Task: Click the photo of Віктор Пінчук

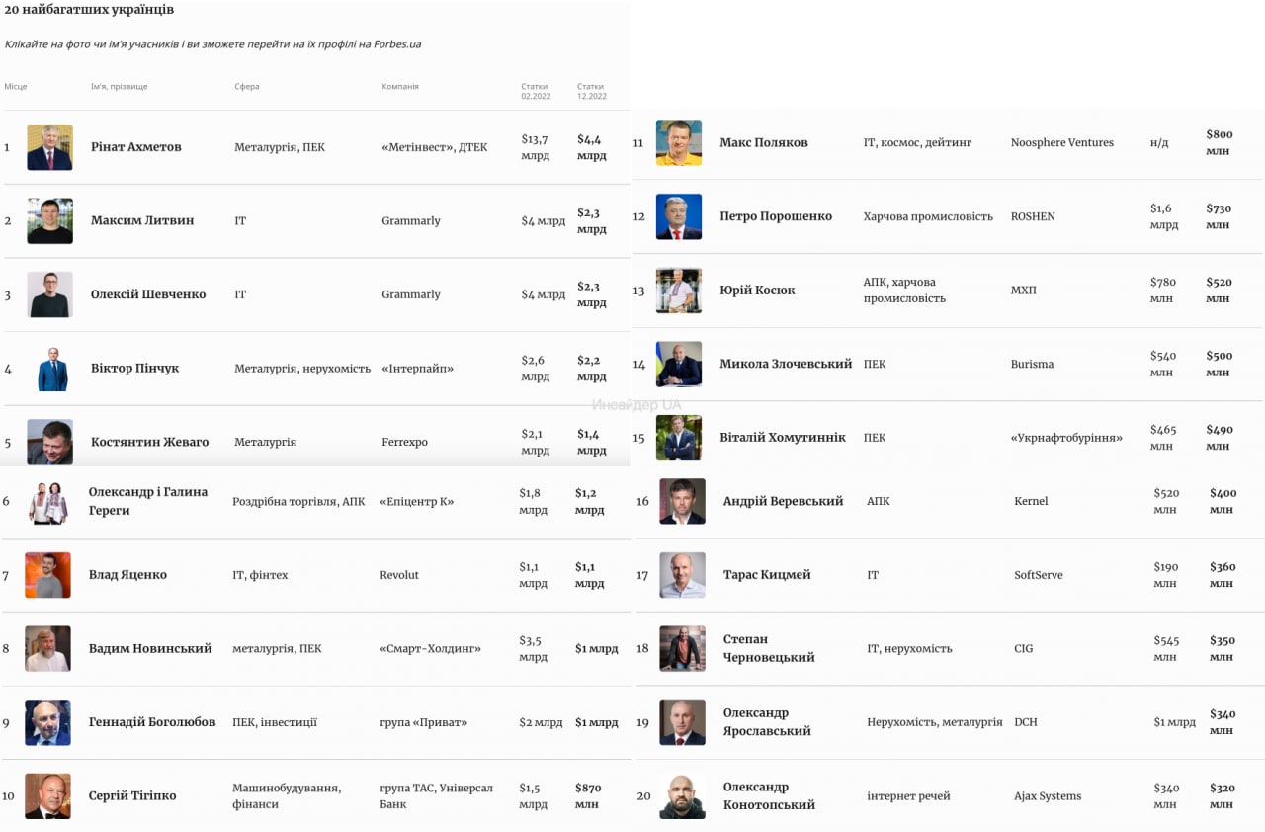Action: (52, 369)
